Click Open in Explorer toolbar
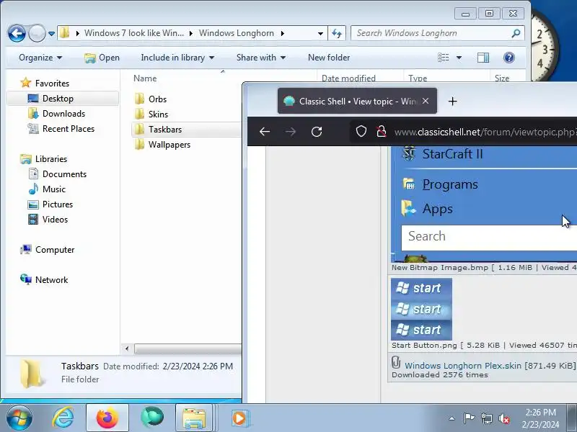577x432 pixels. 102,58
